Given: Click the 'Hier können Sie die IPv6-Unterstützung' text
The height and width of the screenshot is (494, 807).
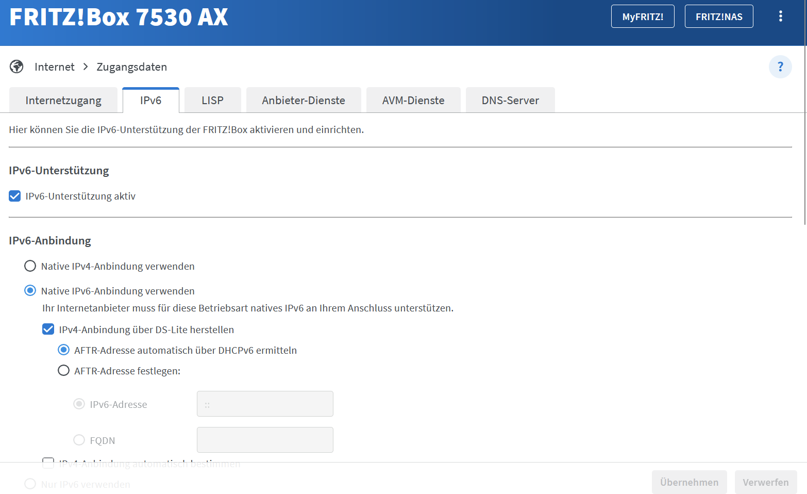Looking at the screenshot, I should click(x=187, y=130).
